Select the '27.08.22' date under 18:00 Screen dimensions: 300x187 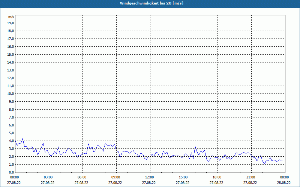pos(216,183)
